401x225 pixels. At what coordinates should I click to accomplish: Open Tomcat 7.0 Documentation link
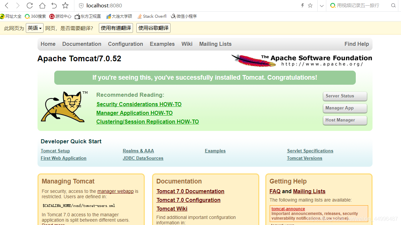190,191
